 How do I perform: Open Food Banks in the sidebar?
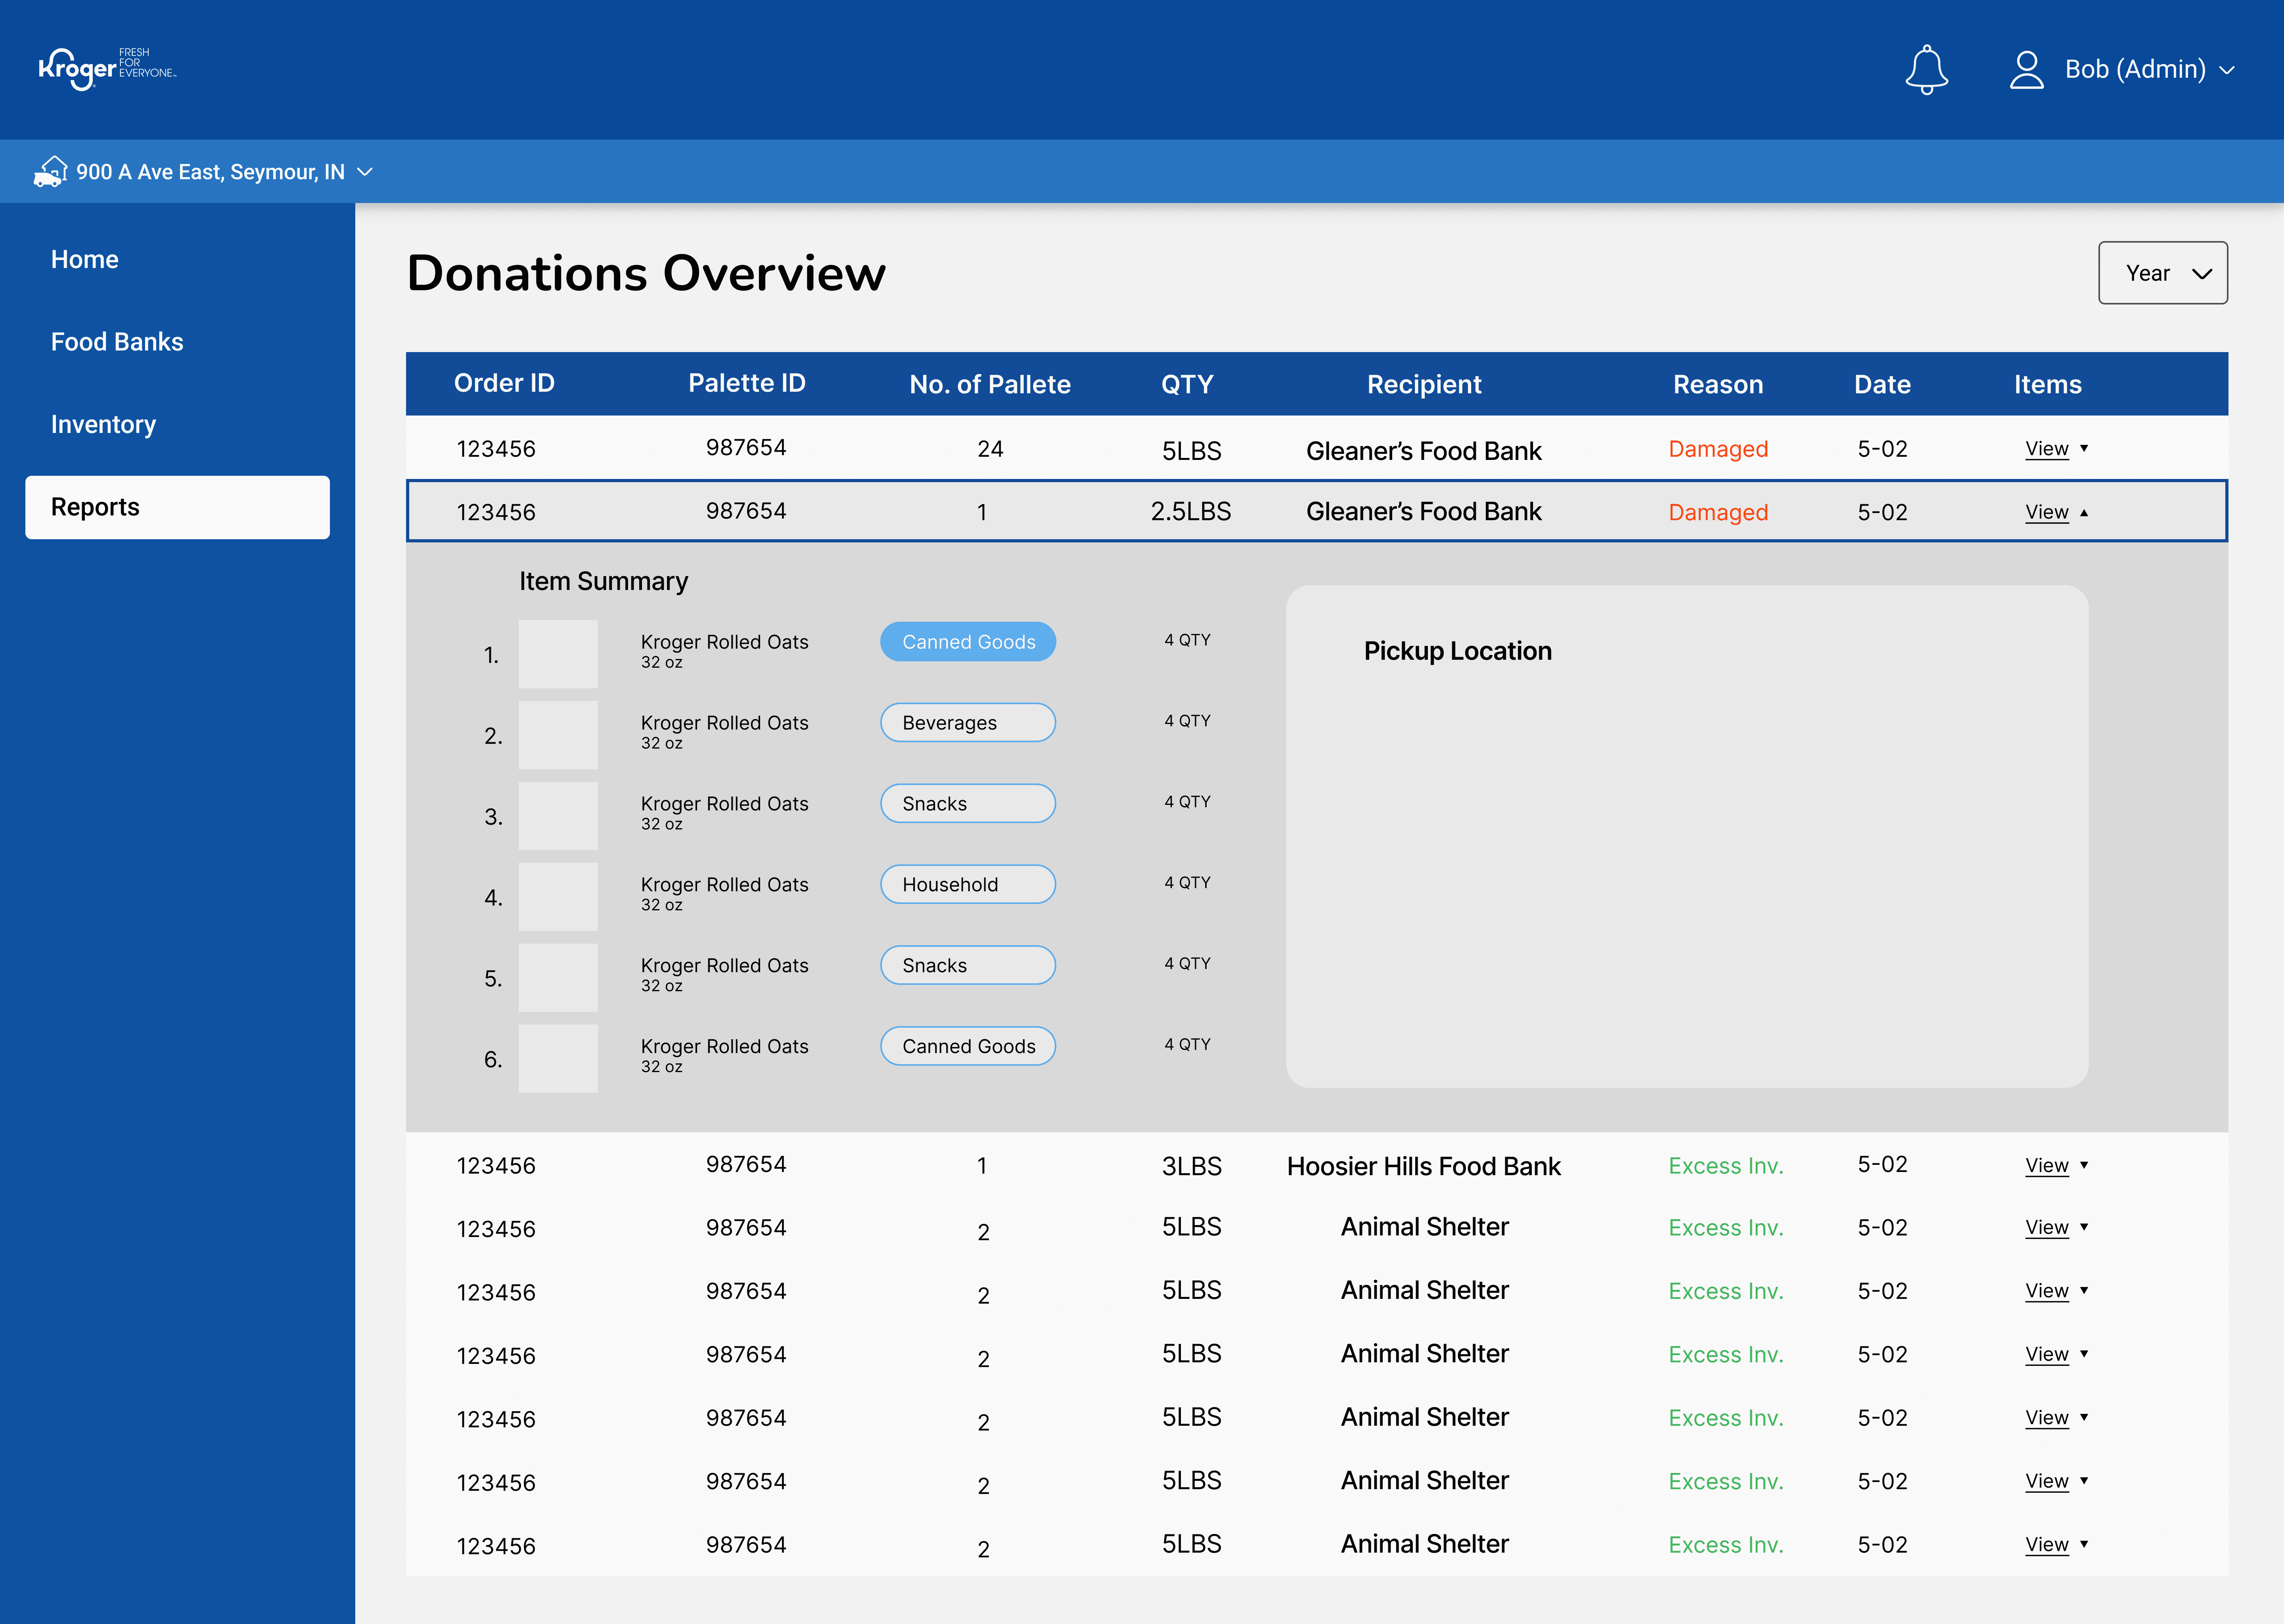[117, 342]
